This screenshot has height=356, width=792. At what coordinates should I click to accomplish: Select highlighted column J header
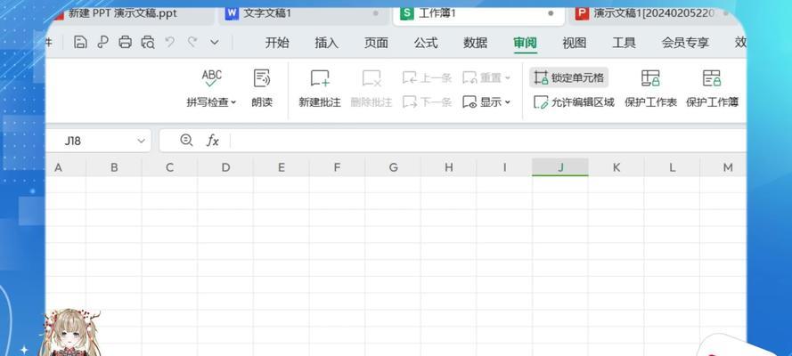pyautogui.click(x=560, y=167)
